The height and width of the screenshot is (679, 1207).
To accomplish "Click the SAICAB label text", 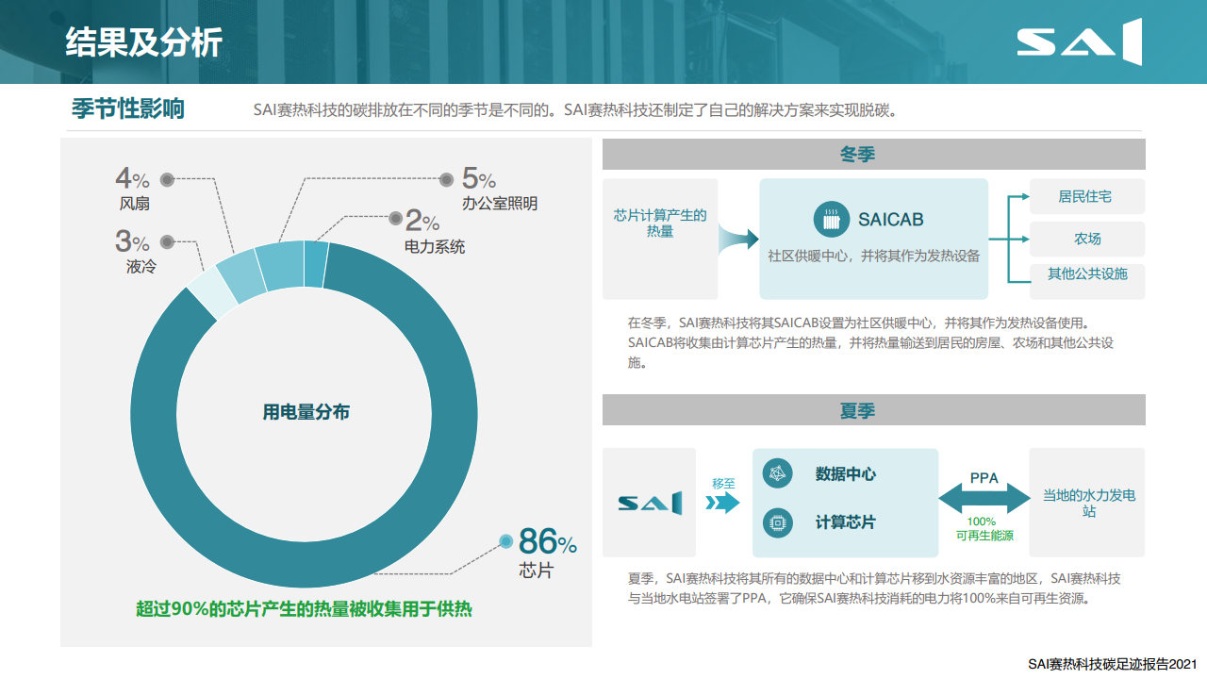I will [890, 220].
